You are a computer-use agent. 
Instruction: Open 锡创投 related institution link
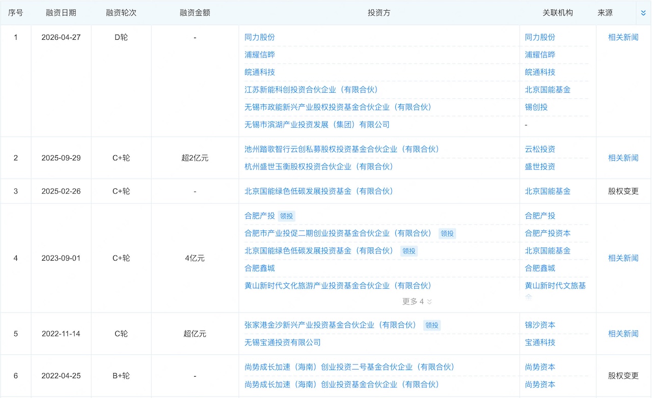536,107
